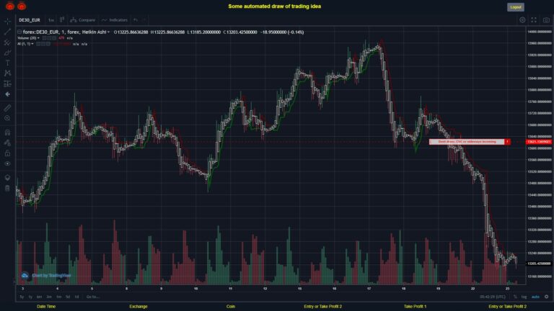Take a chart snapshot with the camera
The height and width of the screenshot is (311, 554).
coord(546,20)
